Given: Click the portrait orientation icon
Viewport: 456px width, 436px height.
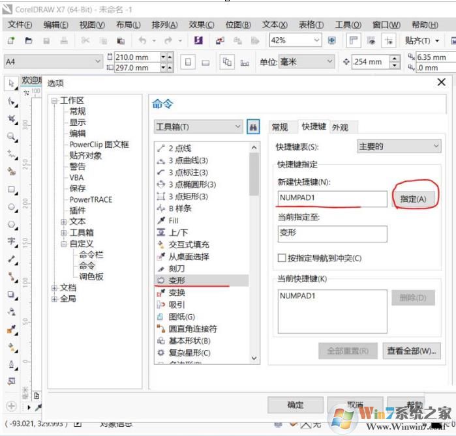Looking at the screenshot, I should click(x=189, y=62).
